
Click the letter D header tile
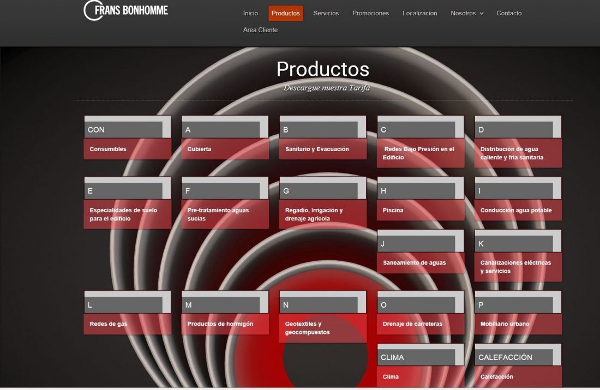tap(518, 127)
